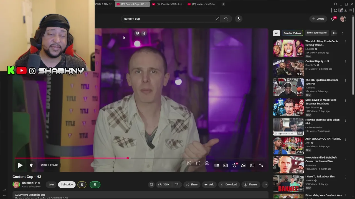Dislike the video with thumbs down

(177, 185)
